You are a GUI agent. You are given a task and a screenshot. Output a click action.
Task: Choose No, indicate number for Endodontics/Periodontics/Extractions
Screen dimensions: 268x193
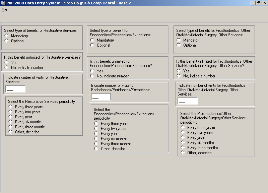92,76
